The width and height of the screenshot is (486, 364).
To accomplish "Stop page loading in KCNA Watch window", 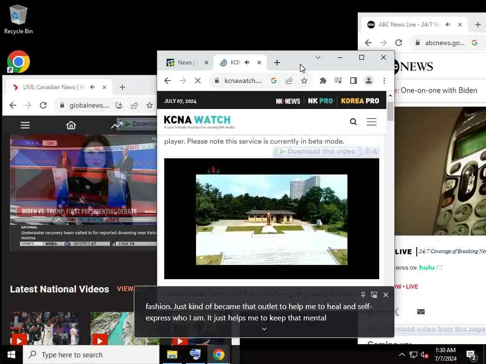I will [198, 81].
